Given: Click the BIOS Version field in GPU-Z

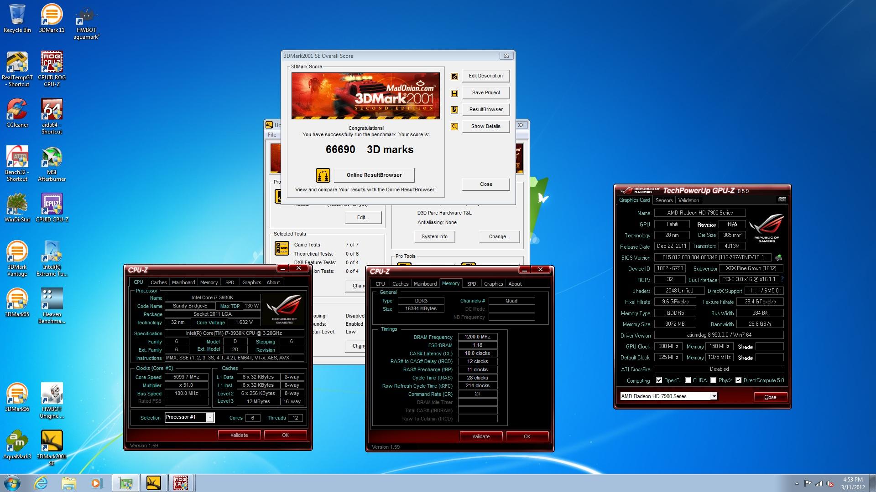Looking at the screenshot, I should (712, 257).
